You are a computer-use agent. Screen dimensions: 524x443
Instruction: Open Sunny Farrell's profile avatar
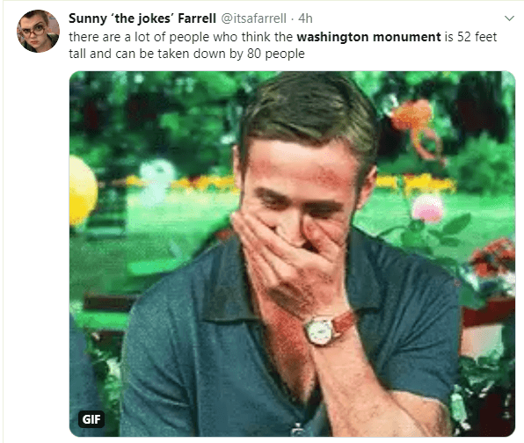click(x=38, y=31)
